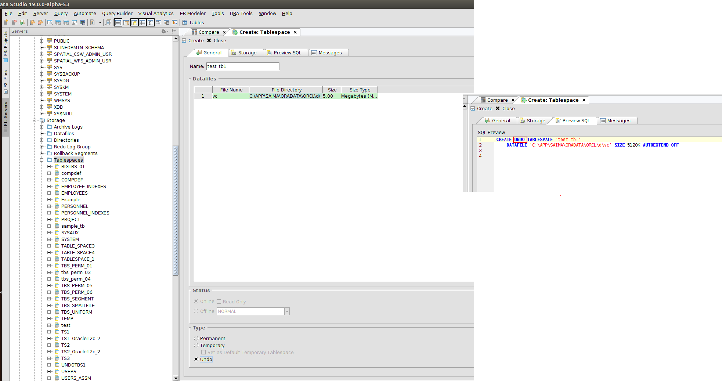Click the sample_tb tablespace icon
The image size is (722, 386).
[57, 226]
